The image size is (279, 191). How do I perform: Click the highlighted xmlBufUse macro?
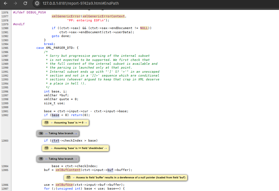tap(64, 185)
